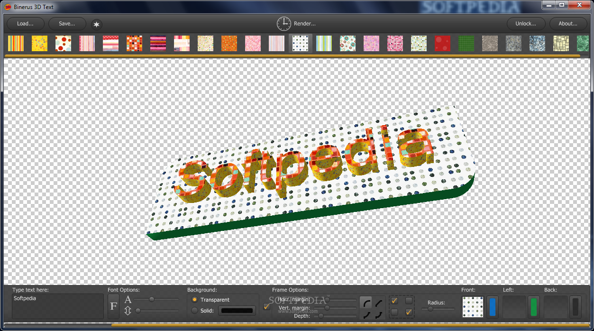This screenshot has width=594, height=331.
Task: Choose the red texture with large circles
Action: pos(442,43)
